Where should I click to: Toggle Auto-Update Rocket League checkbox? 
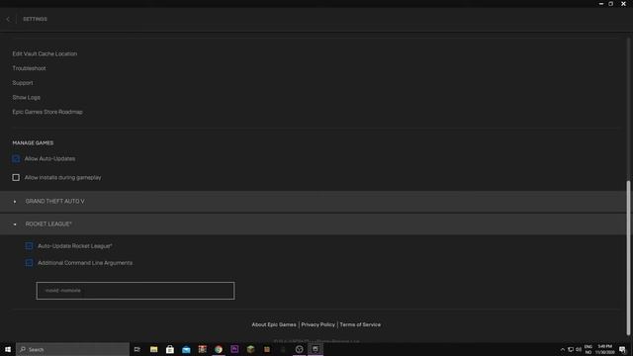29,246
